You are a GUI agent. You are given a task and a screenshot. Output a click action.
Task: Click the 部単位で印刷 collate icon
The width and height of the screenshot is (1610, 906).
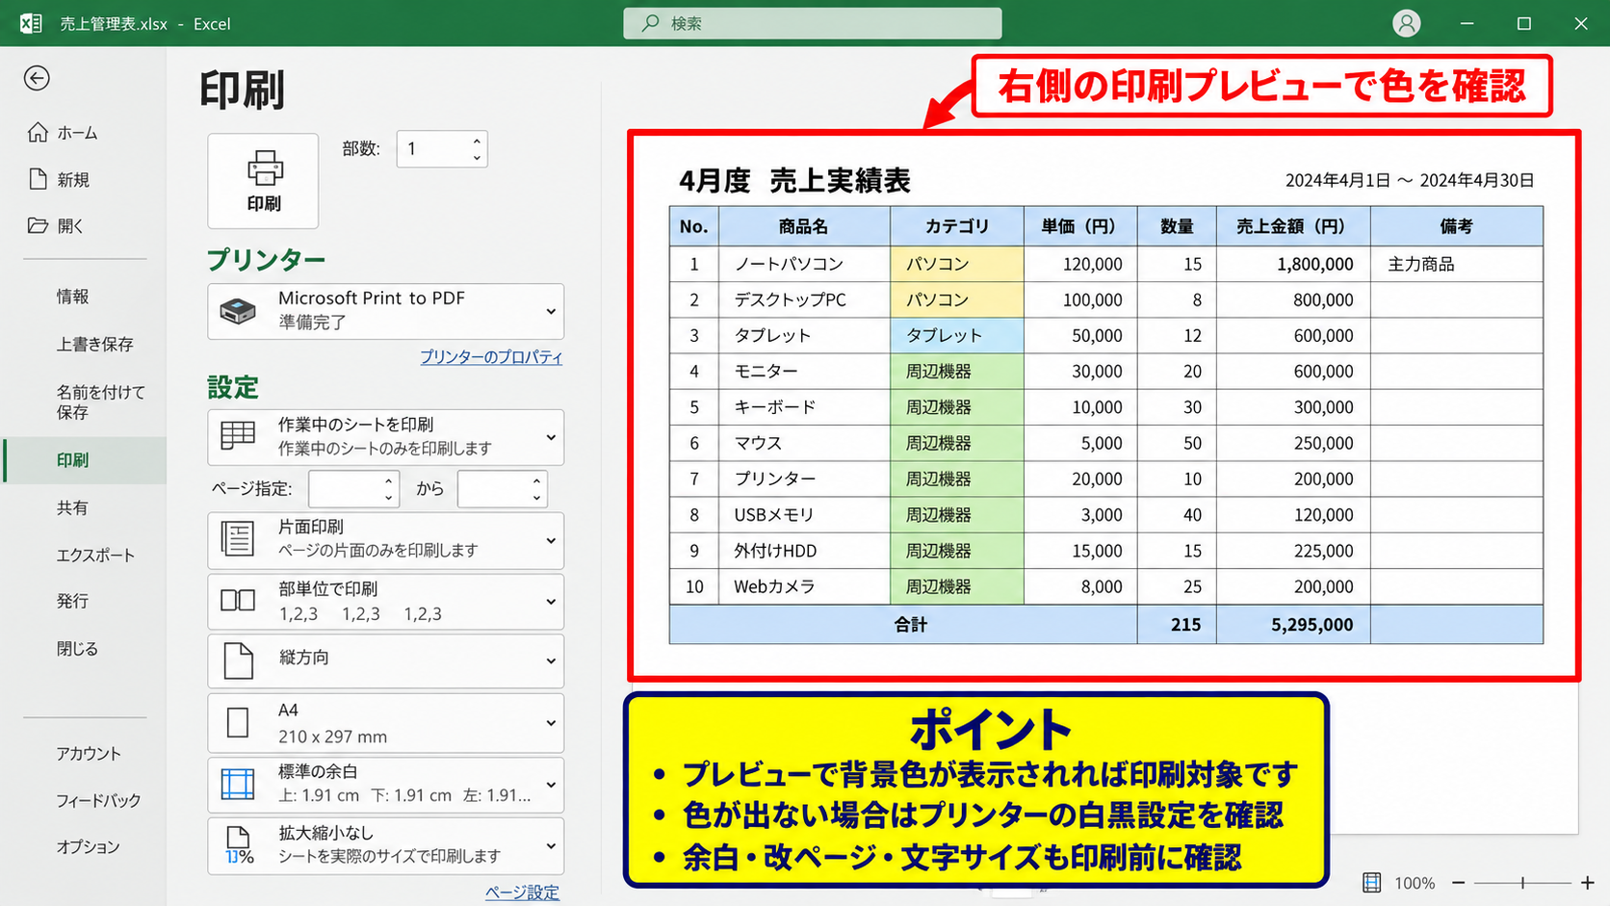(238, 601)
